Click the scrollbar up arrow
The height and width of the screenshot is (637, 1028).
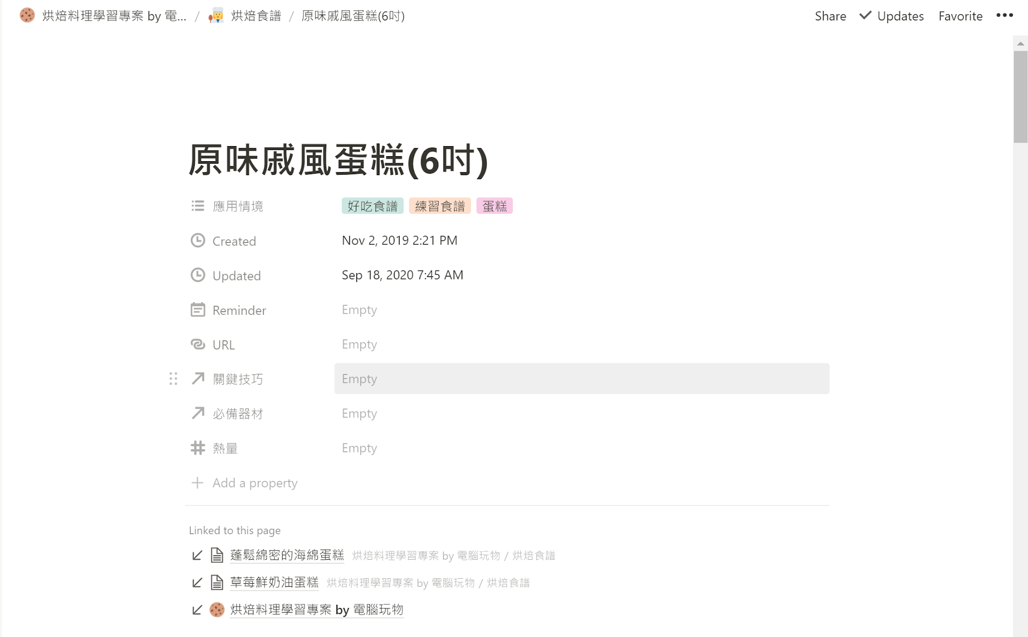click(x=1020, y=44)
